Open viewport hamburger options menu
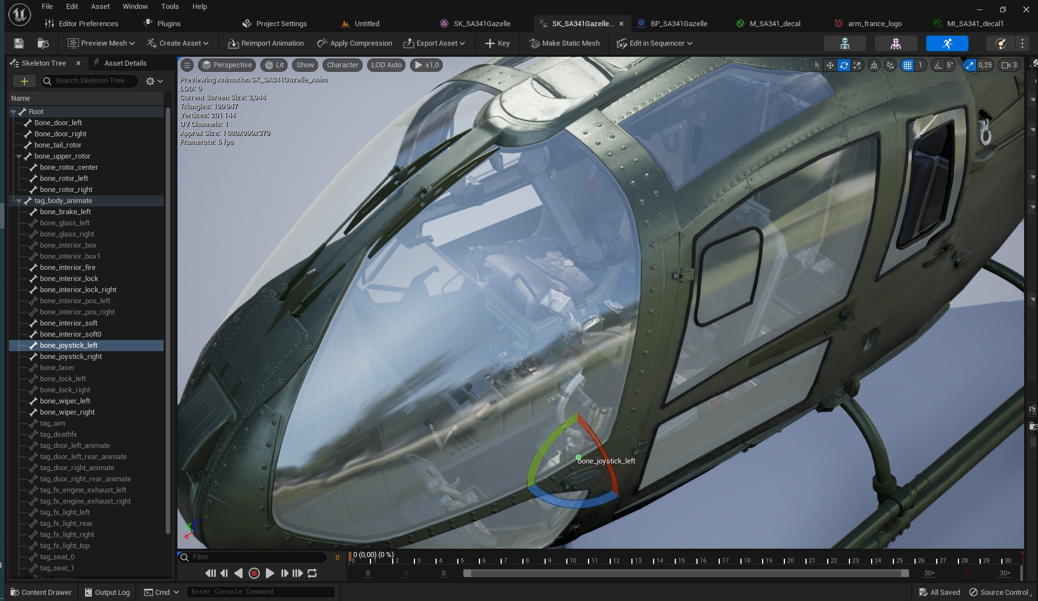This screenshot has height=601, width=1038. [x=187, y=65]
